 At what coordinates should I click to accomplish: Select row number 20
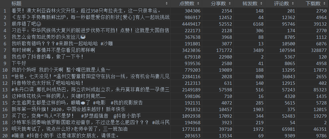point(5,135)
